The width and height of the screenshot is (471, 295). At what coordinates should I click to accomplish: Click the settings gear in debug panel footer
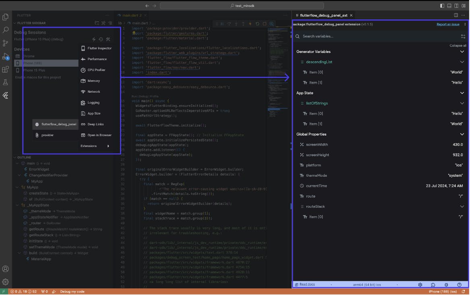coord(420,285)
